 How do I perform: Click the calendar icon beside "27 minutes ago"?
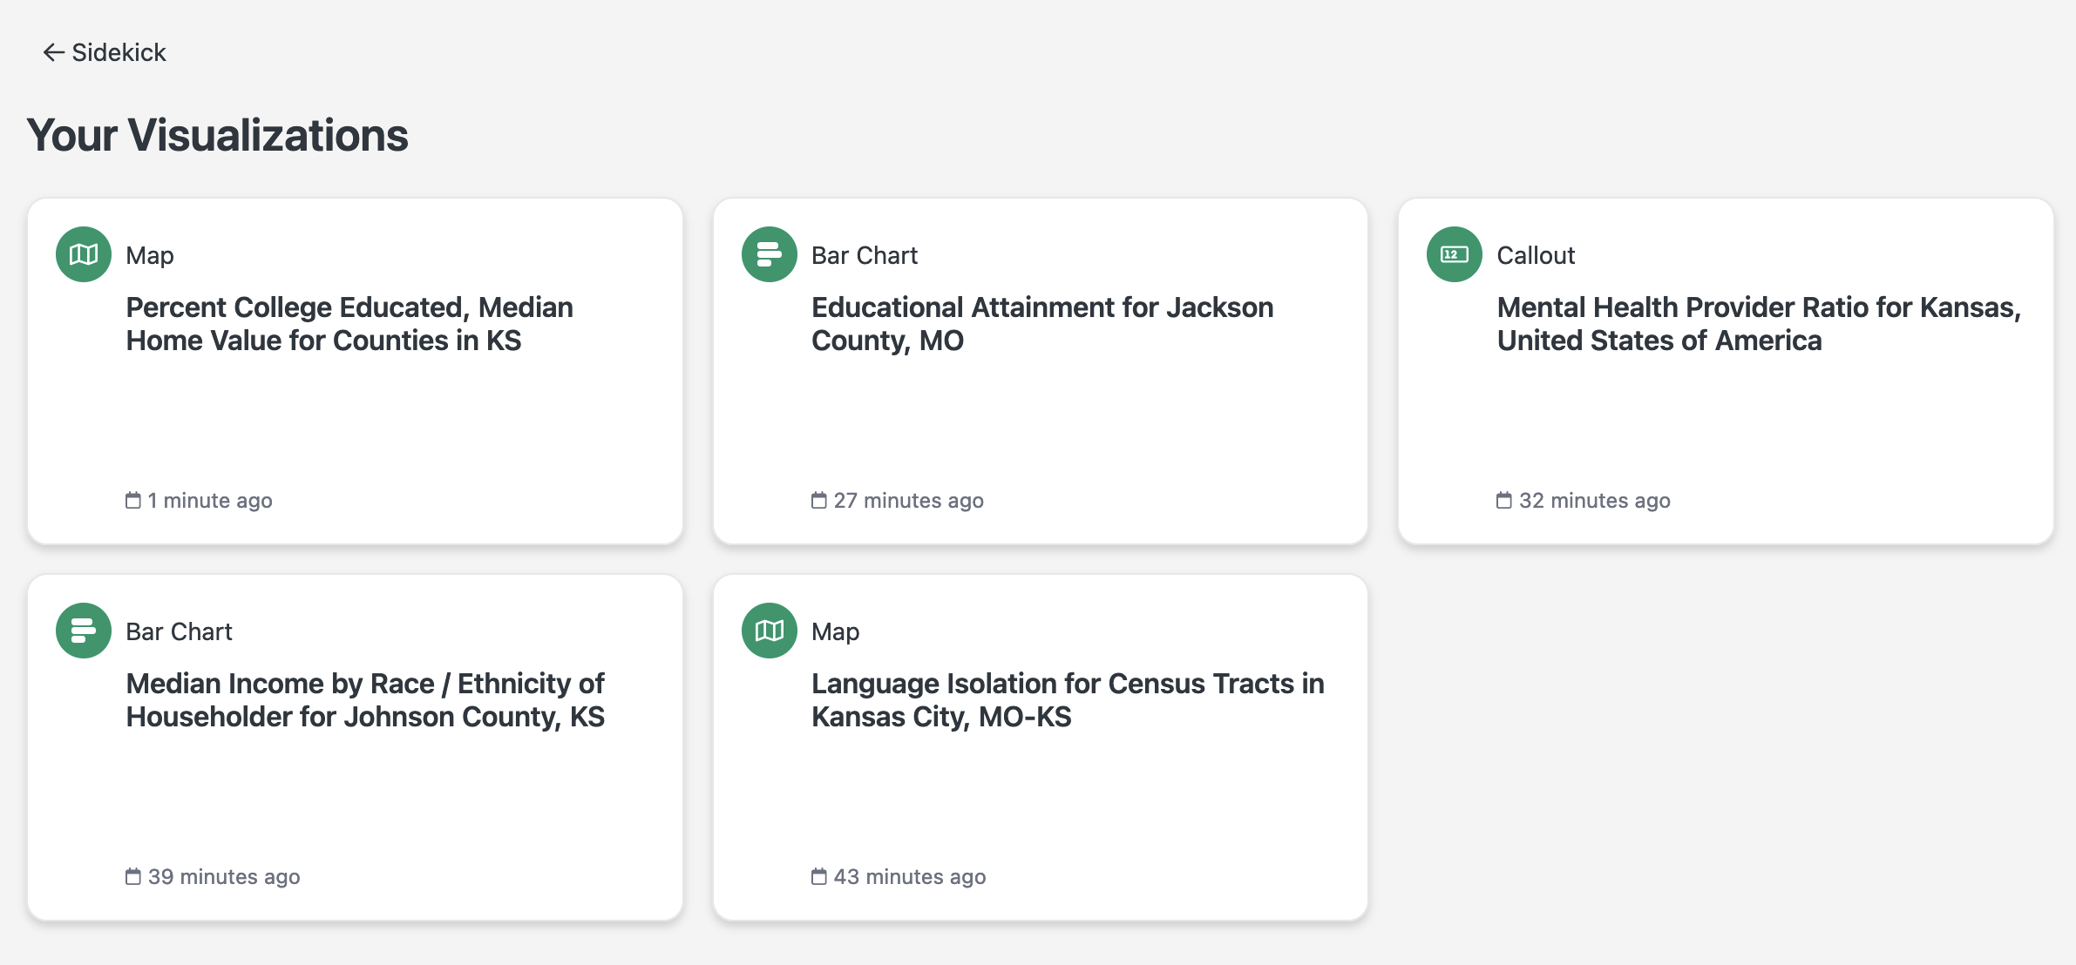pyautogui.click(x=818, y=500)
